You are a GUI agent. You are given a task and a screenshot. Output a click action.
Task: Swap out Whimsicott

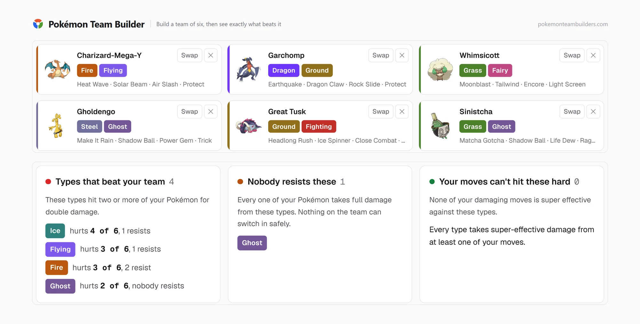572,55
